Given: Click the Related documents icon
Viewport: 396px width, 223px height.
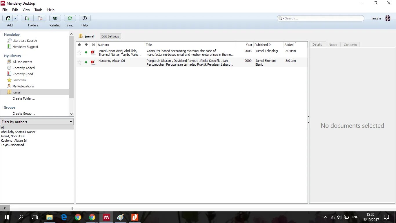Looking at the screenshot, I should click(x=55, y=18).
